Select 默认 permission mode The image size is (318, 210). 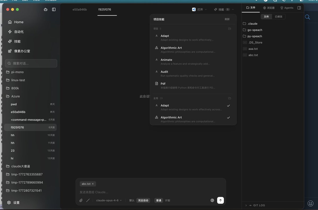click(x=132, y=200)
